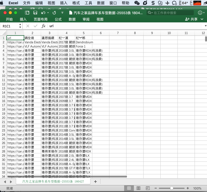
Task: Open the undo history dropdown arrow
Action: click(x=48, y=13)
